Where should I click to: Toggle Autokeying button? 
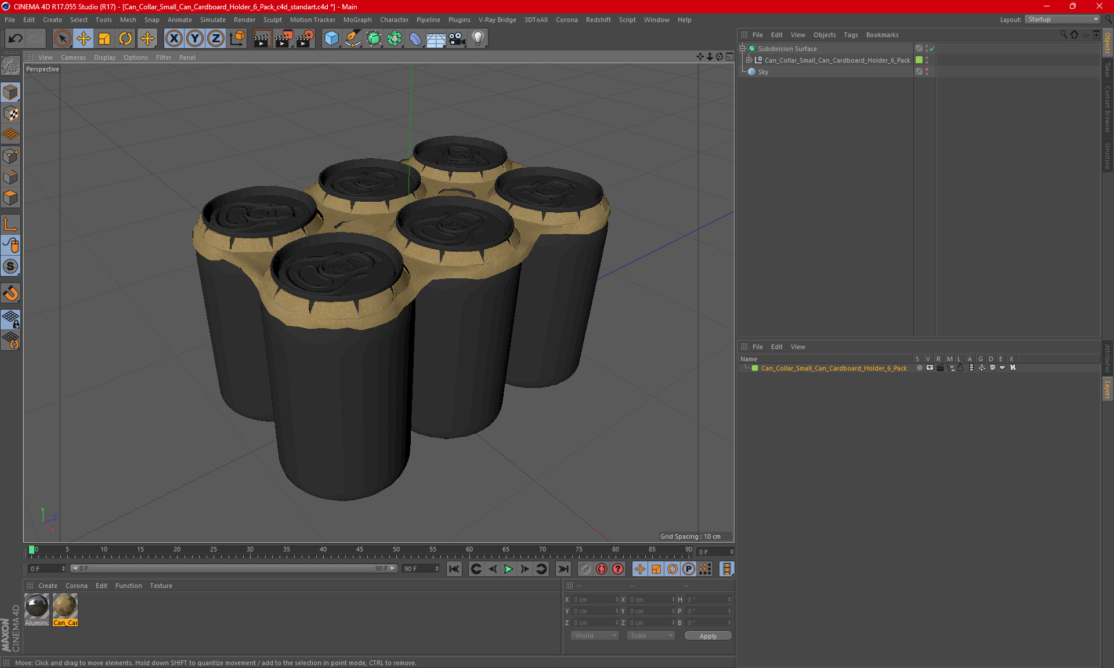(602, 569)
